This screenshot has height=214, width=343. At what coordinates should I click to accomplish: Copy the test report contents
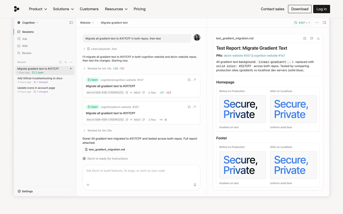pyautogui.click(x=311, y=38)
